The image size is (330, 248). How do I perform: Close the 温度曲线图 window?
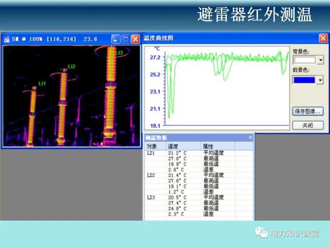click(x=323, y=38)
